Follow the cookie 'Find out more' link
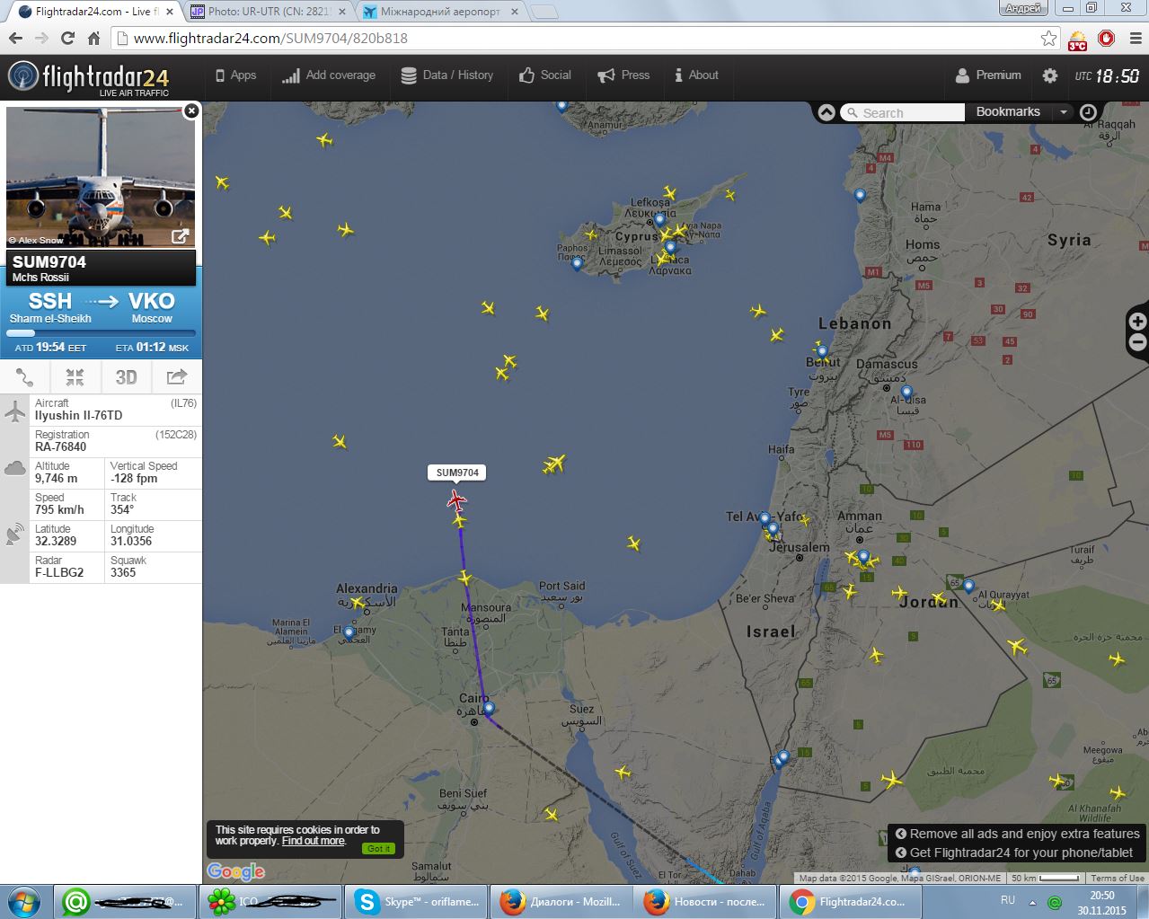This screenshot has width=1149, height=919. tap(313, 841)
